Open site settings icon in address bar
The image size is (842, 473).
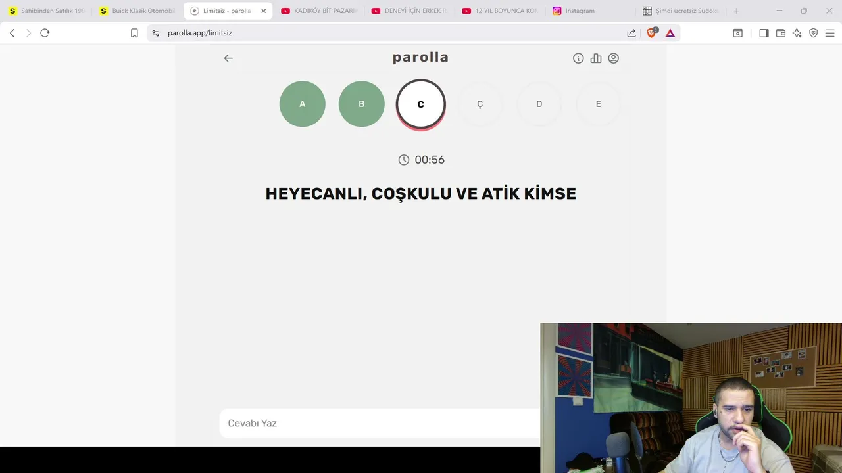click(156, 33)
